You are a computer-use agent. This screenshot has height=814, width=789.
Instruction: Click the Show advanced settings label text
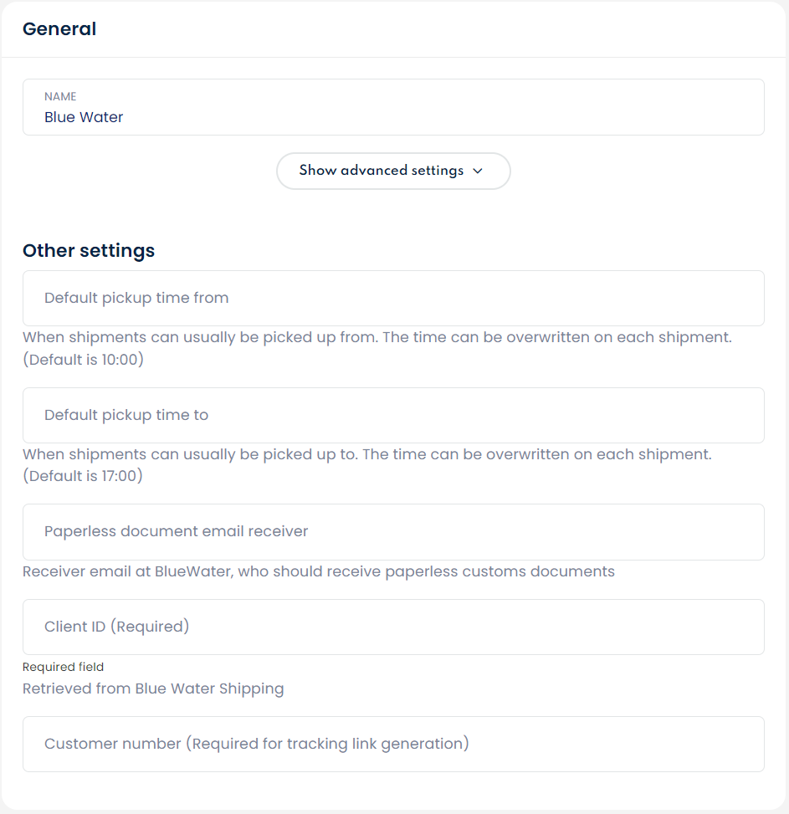click(x=381, y=171)
